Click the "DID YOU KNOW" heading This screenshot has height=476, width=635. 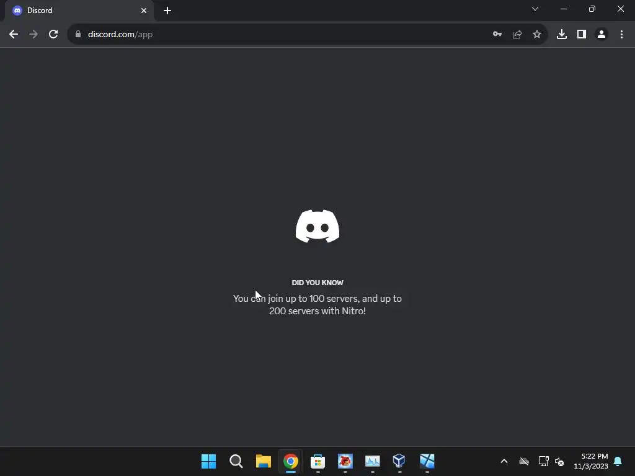pos(317,283)
